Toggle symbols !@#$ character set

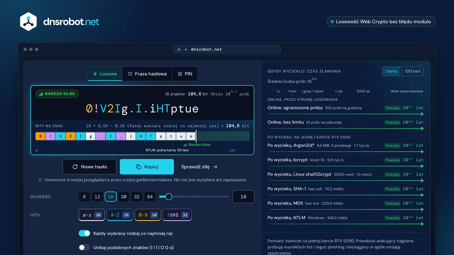pos(177,215)
